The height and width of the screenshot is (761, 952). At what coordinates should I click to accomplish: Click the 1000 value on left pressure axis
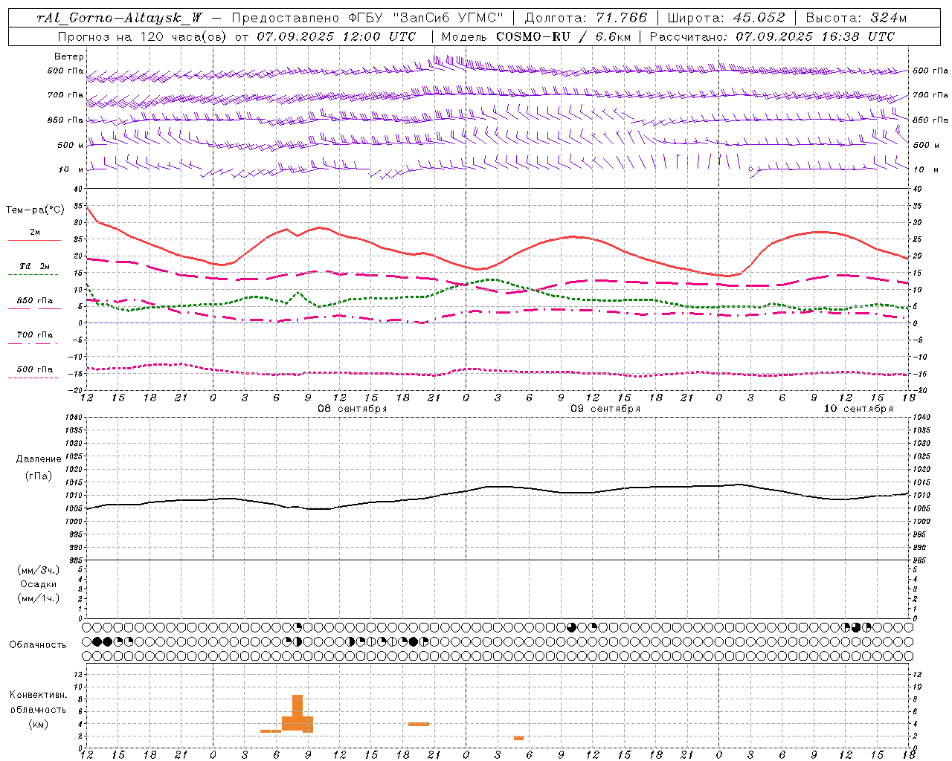[x=74, y=522]
